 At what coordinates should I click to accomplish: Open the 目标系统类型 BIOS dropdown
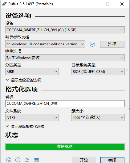[x=98, y=71]
